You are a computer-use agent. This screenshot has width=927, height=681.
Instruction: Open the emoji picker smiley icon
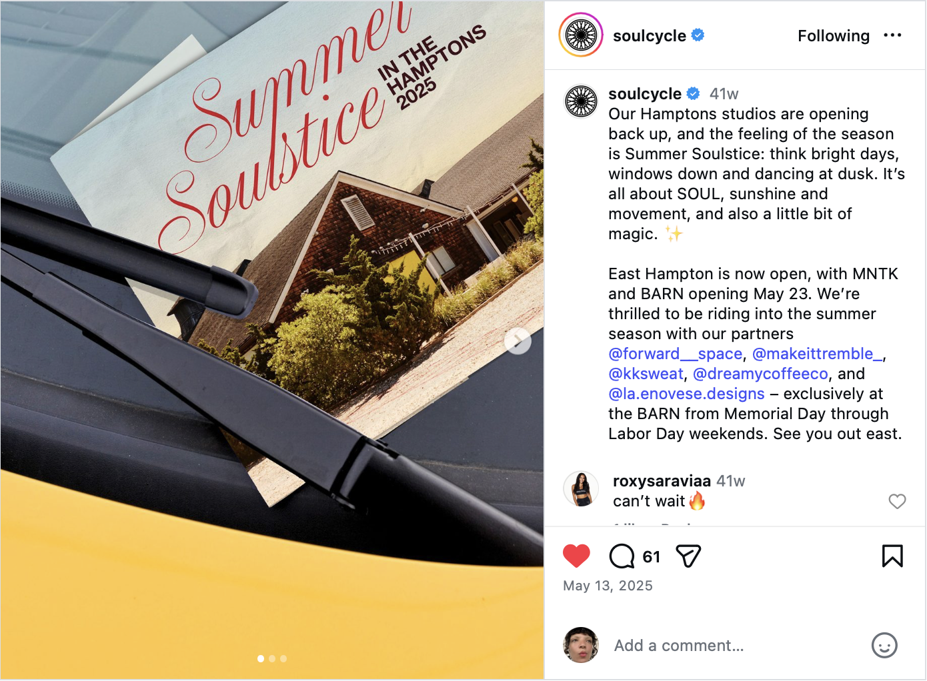884,645
